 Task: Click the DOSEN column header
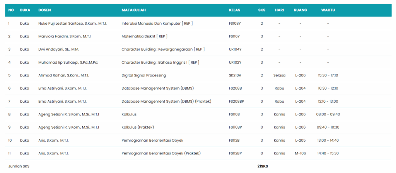[45, 10]
